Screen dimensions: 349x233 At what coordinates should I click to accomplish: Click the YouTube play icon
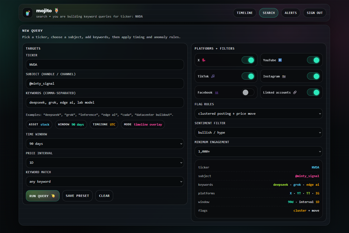[x=280, y=60]
